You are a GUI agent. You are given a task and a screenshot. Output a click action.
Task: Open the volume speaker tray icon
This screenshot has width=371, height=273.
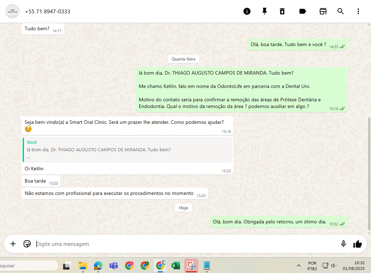(334, 266)
